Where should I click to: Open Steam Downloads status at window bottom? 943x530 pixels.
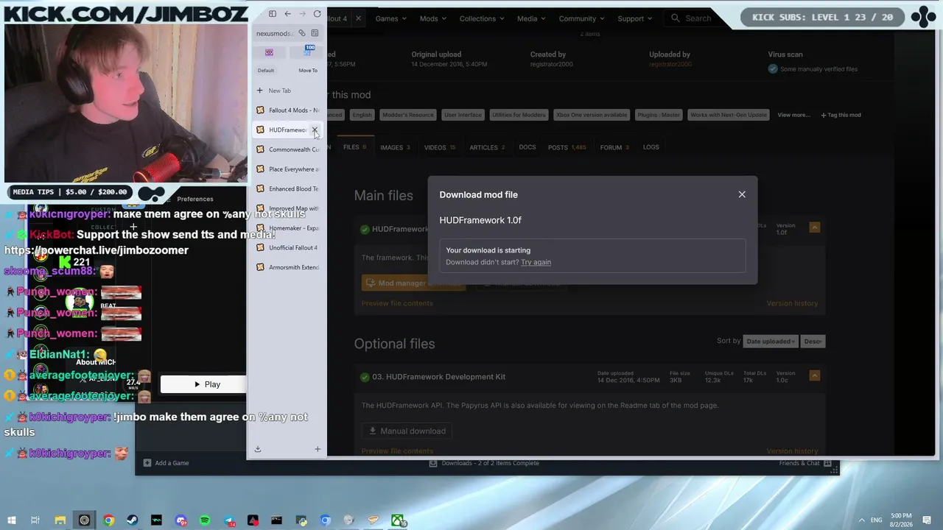tap(485, 463)
